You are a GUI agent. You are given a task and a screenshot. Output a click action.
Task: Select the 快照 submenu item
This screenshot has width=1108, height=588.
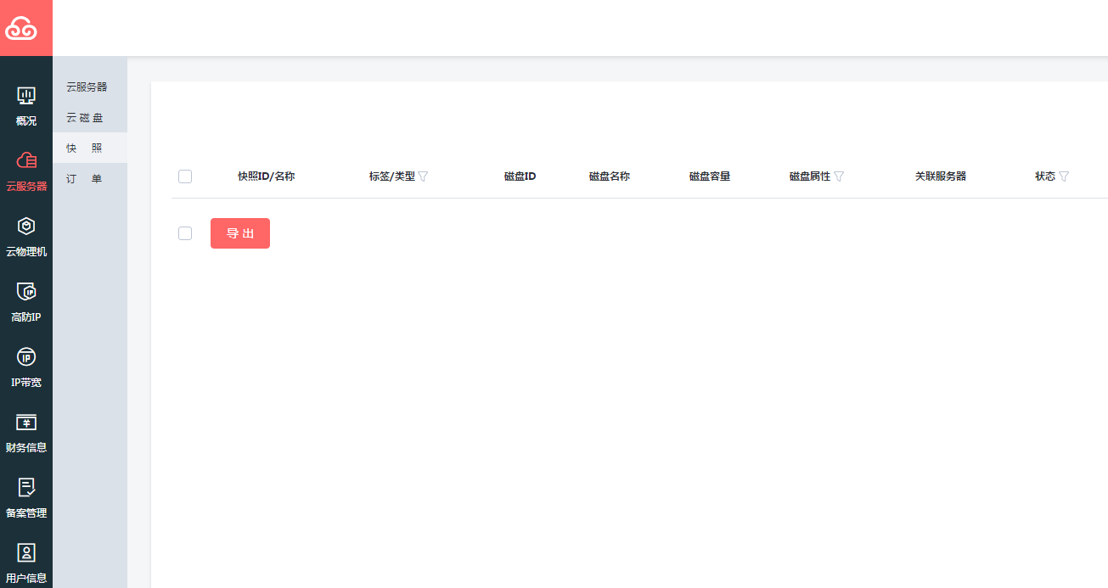85,148
